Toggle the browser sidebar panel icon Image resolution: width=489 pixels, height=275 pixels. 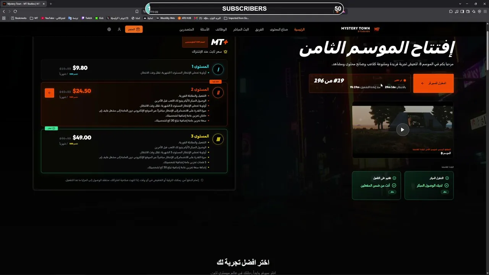462,11
